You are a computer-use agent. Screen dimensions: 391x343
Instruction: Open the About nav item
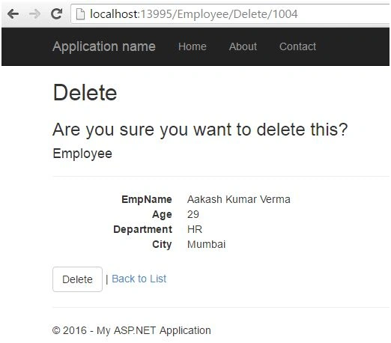click(x=243, y=46)
